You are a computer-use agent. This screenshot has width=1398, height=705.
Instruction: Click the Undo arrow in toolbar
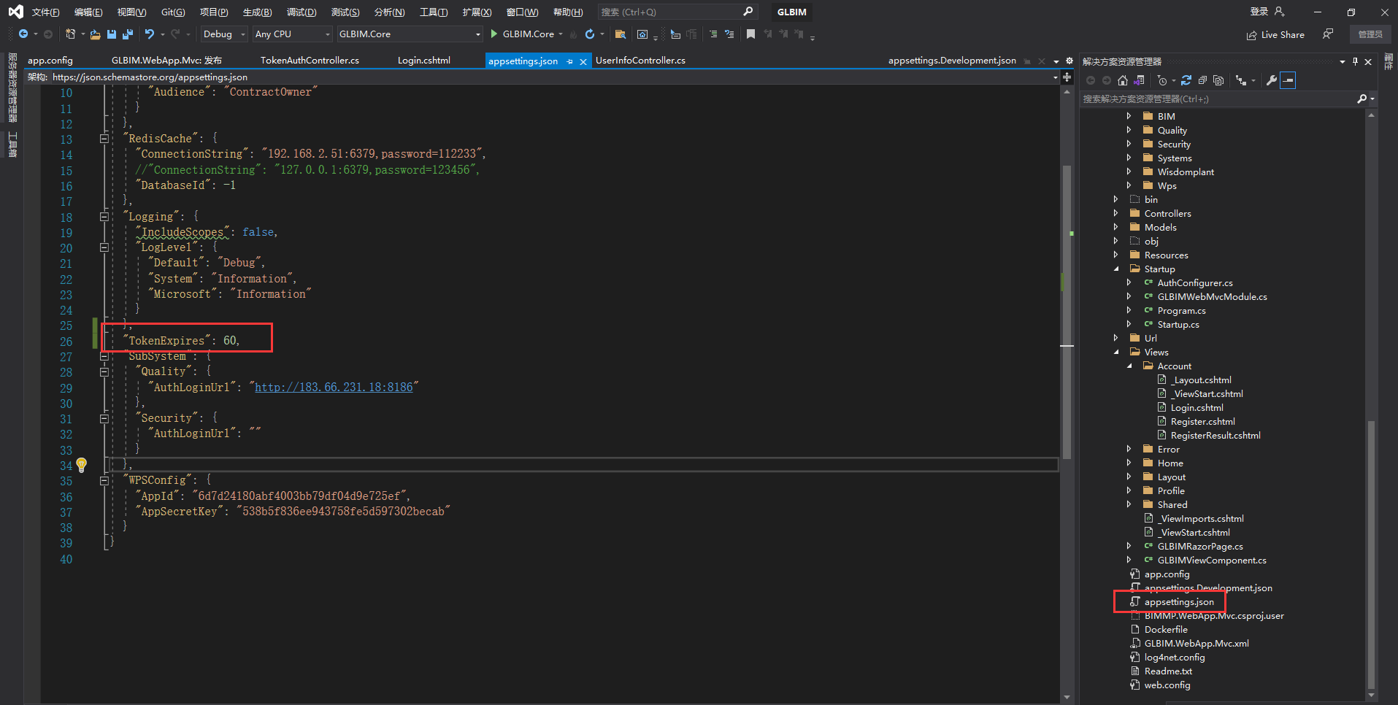[x=150, y=34]
